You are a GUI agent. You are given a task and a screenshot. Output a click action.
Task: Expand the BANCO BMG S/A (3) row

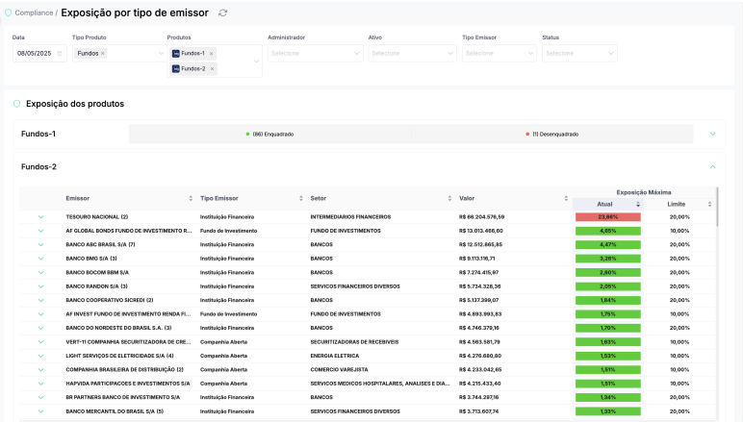[40, 259]
